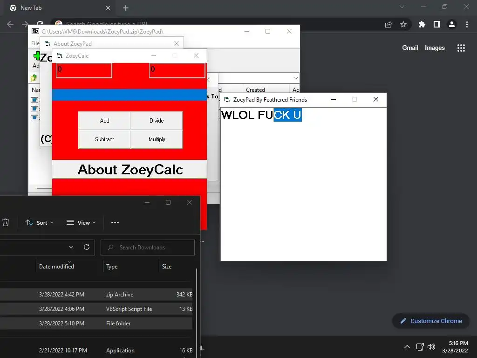
Task: Click the second number field in ZoeyCalc
Action: click(177, 70)
